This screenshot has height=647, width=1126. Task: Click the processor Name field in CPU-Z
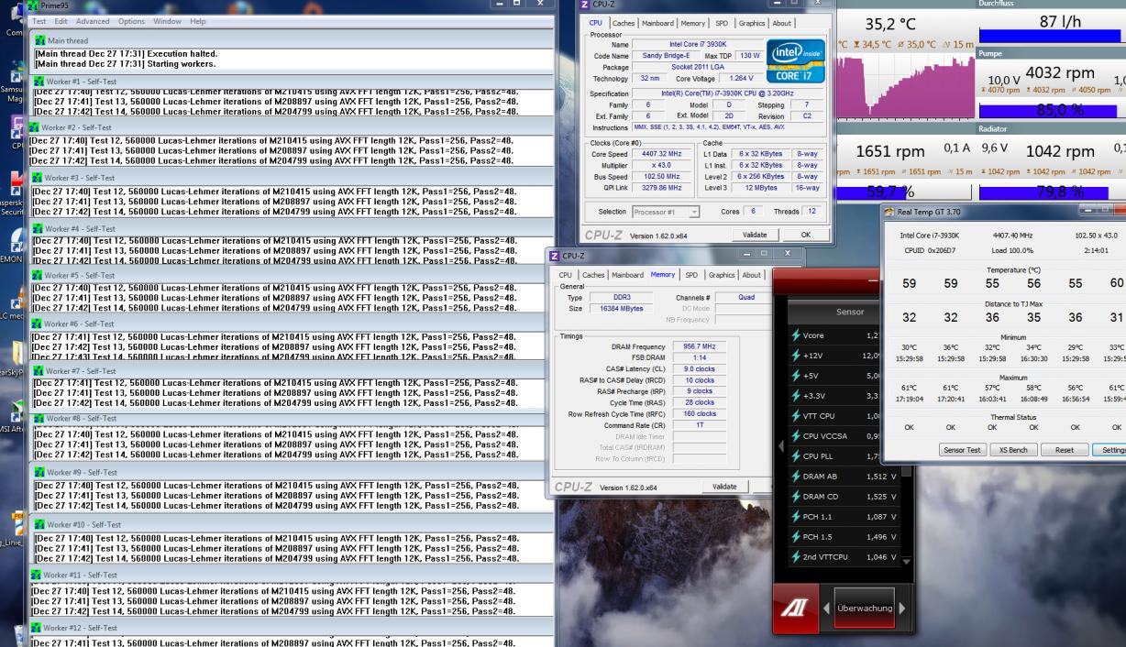(x=697, y=44)
